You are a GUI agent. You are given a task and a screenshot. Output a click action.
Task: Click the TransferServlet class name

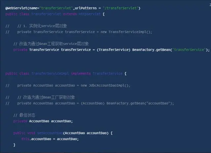tap(46, 14)
